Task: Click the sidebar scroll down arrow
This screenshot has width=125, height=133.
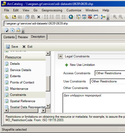Action: pyautogui.click(x=48, y=106)
